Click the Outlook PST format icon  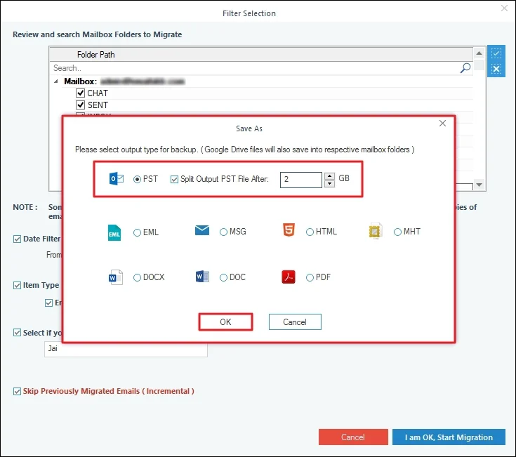click(116, 179)
